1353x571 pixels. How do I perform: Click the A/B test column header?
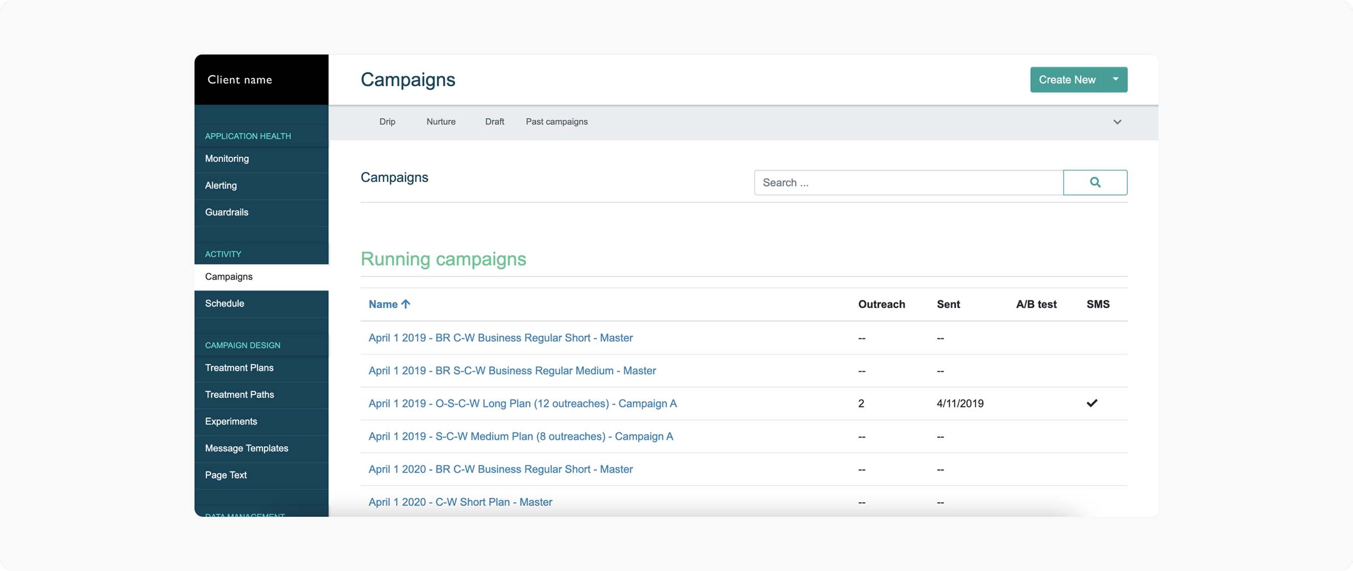click(1036, 304)
